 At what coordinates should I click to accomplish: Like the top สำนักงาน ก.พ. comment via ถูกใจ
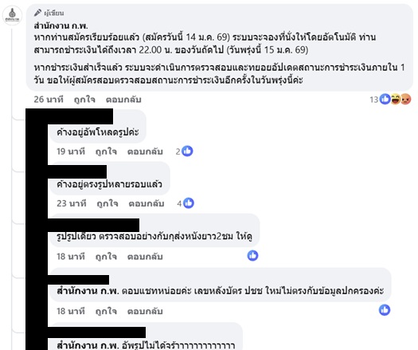(84, 100)
